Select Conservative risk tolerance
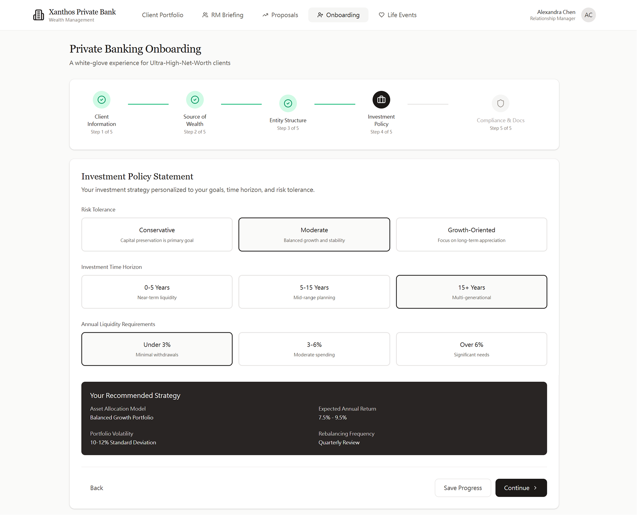The height and width of the screenshot is (515, 637). click(x=157, y=234)
